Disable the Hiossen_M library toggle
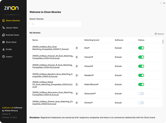This screenshot has height=123, width=166. point(141,57)
